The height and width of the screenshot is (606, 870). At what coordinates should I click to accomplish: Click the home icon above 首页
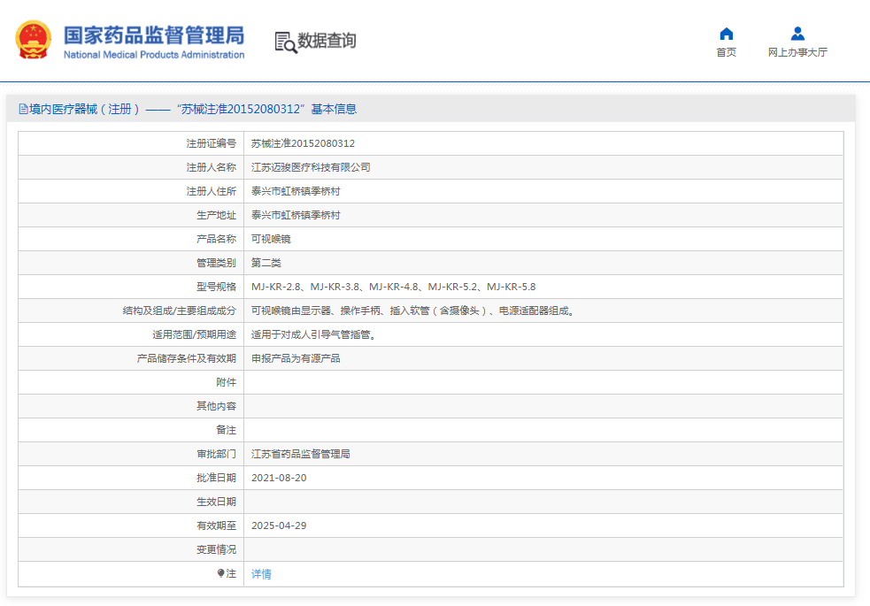coord(726,34)
